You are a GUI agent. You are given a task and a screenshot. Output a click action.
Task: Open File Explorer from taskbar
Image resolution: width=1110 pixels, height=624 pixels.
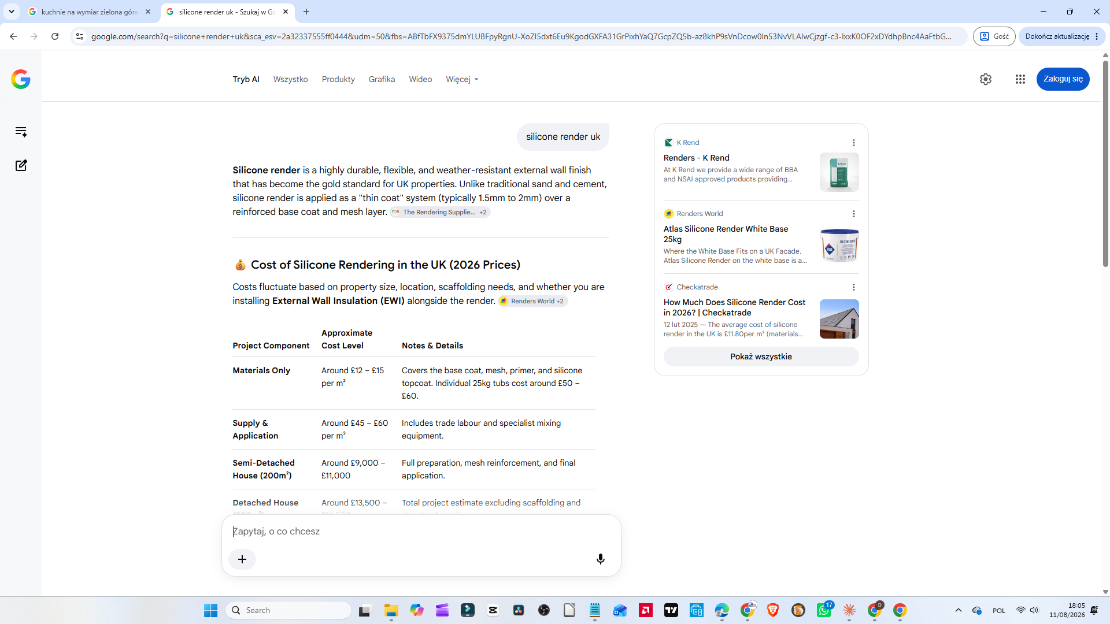point(391,610)
